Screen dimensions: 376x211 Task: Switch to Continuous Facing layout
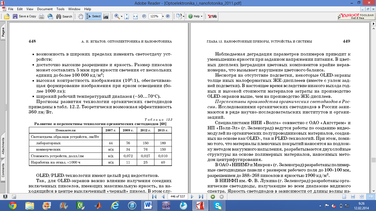click(362, 197)
